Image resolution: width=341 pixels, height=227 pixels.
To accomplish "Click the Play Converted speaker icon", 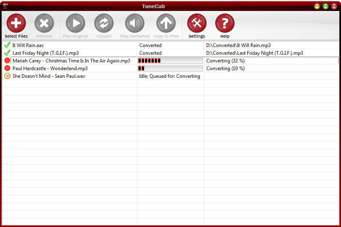I will click(135, 23).
